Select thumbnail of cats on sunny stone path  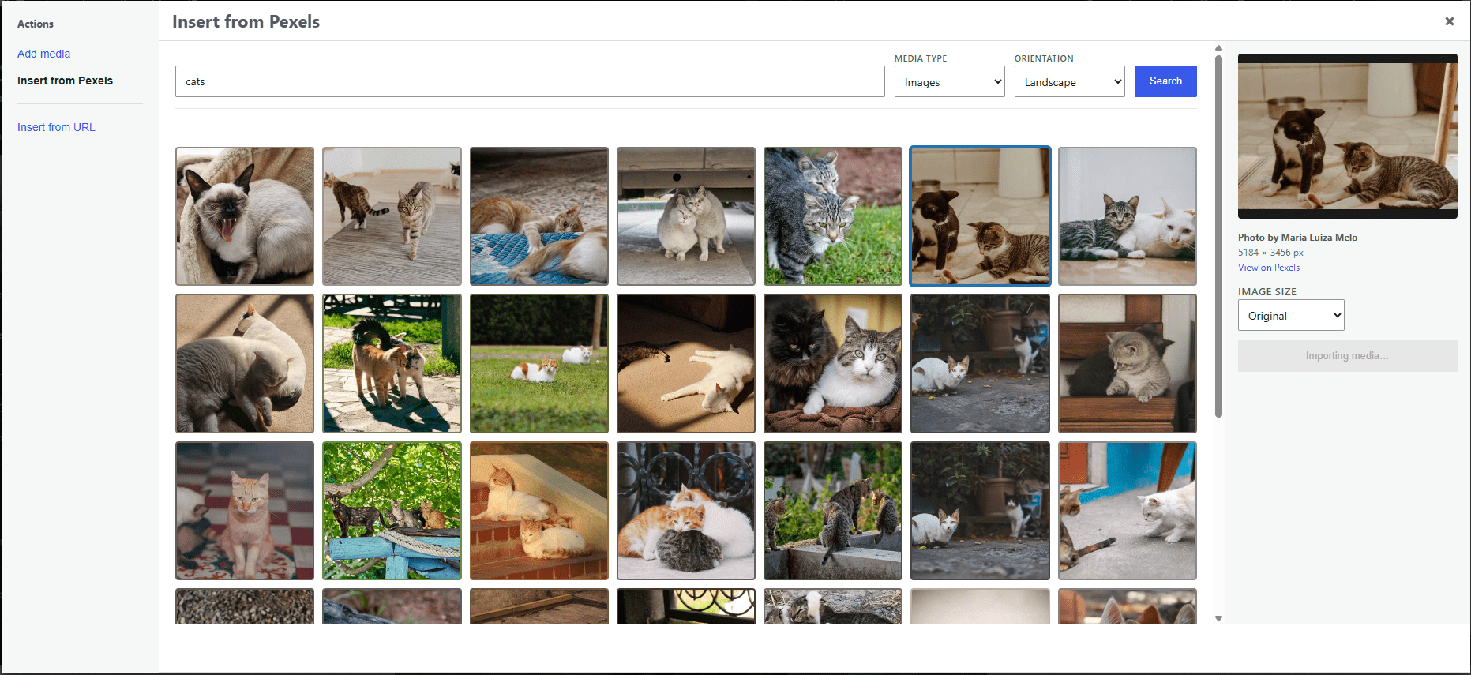(392, 363)
